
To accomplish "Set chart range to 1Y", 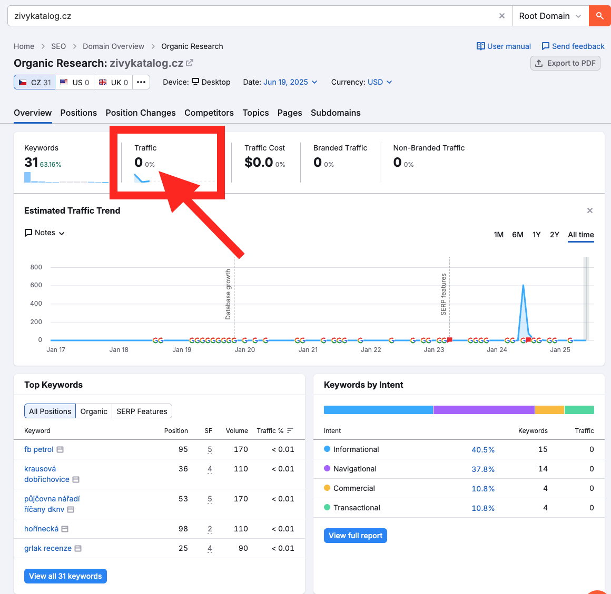I will click(536, 235).
